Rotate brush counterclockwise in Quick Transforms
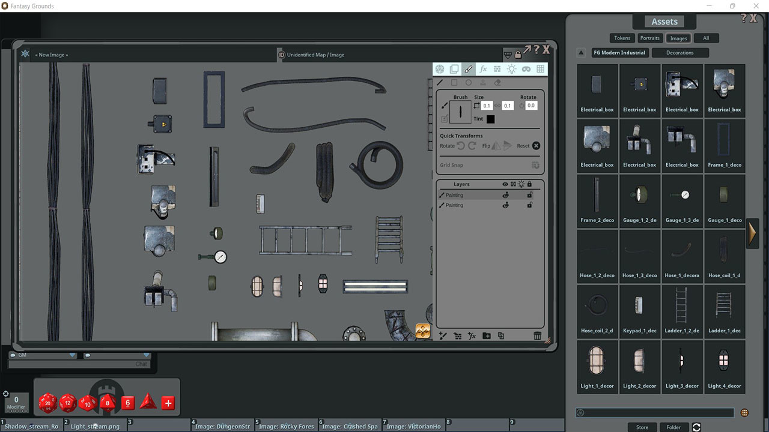The image size is (769, 432). click(460, 146)
